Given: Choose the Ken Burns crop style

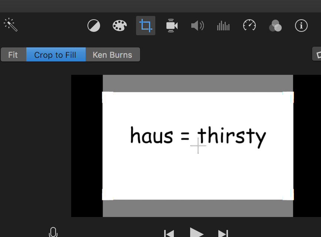Looking at the screenshot, I should (x=113, y=55).
